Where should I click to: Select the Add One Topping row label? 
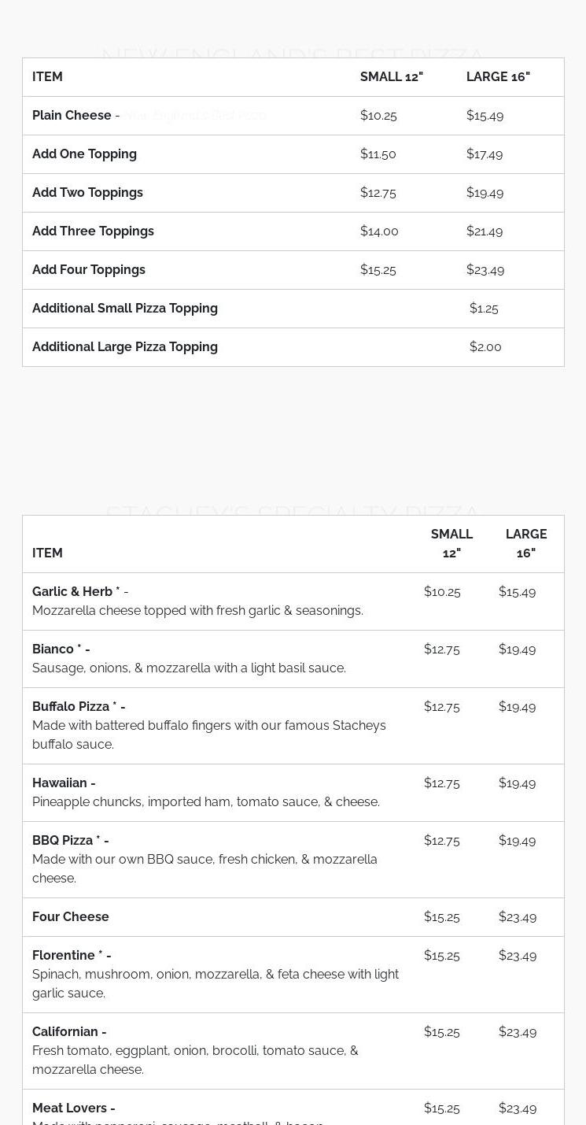pos(84,154)
